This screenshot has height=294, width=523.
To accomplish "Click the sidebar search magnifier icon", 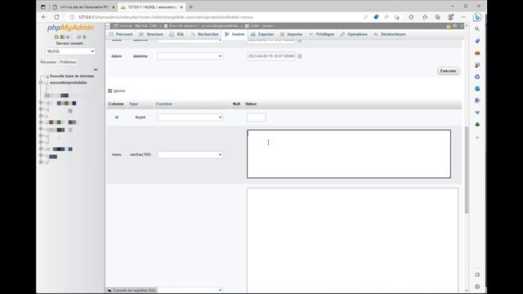I will 477,29.
